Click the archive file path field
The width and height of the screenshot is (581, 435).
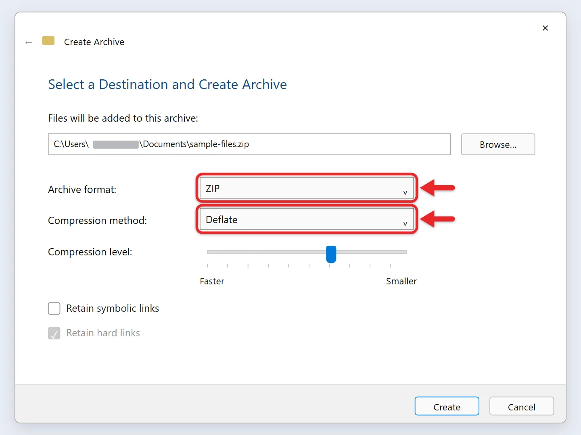(x=249, y=144)
